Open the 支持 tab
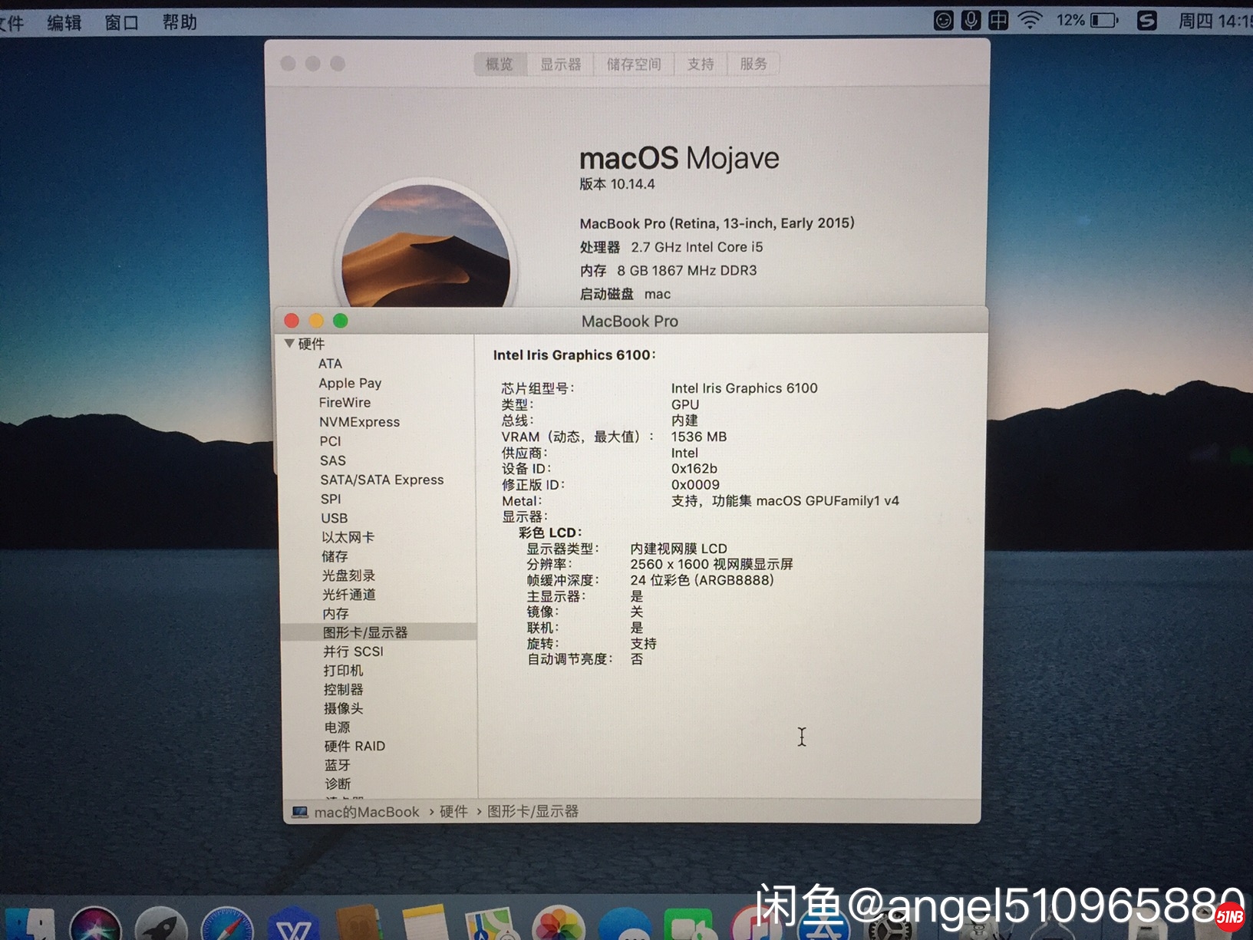 click(x=701, y=64)
